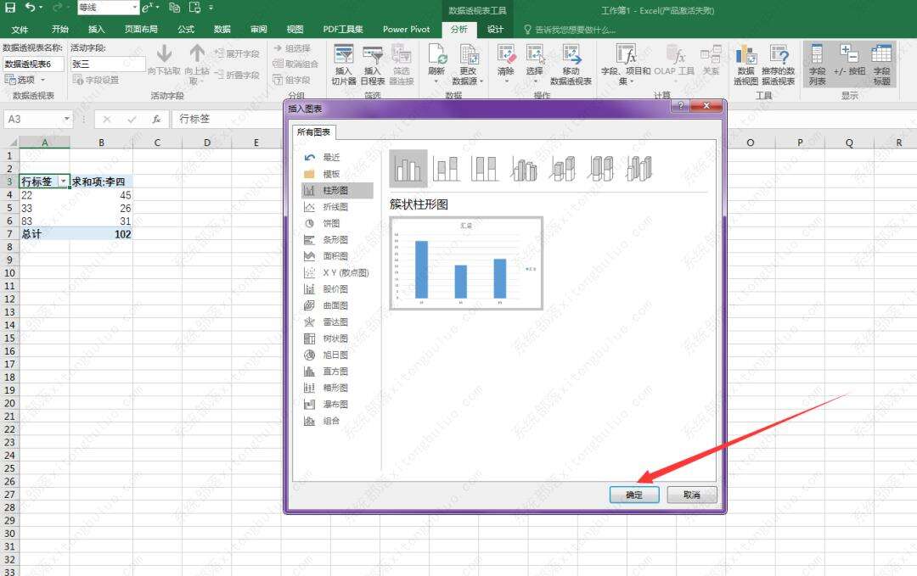Toggle the +/- 按钮 display option

click(x=849, y=56)
